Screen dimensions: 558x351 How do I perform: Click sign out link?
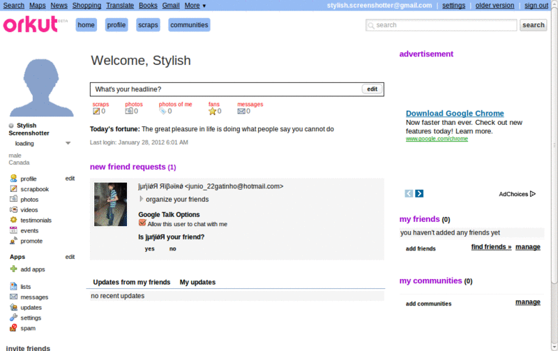click(x=536, y=6)
